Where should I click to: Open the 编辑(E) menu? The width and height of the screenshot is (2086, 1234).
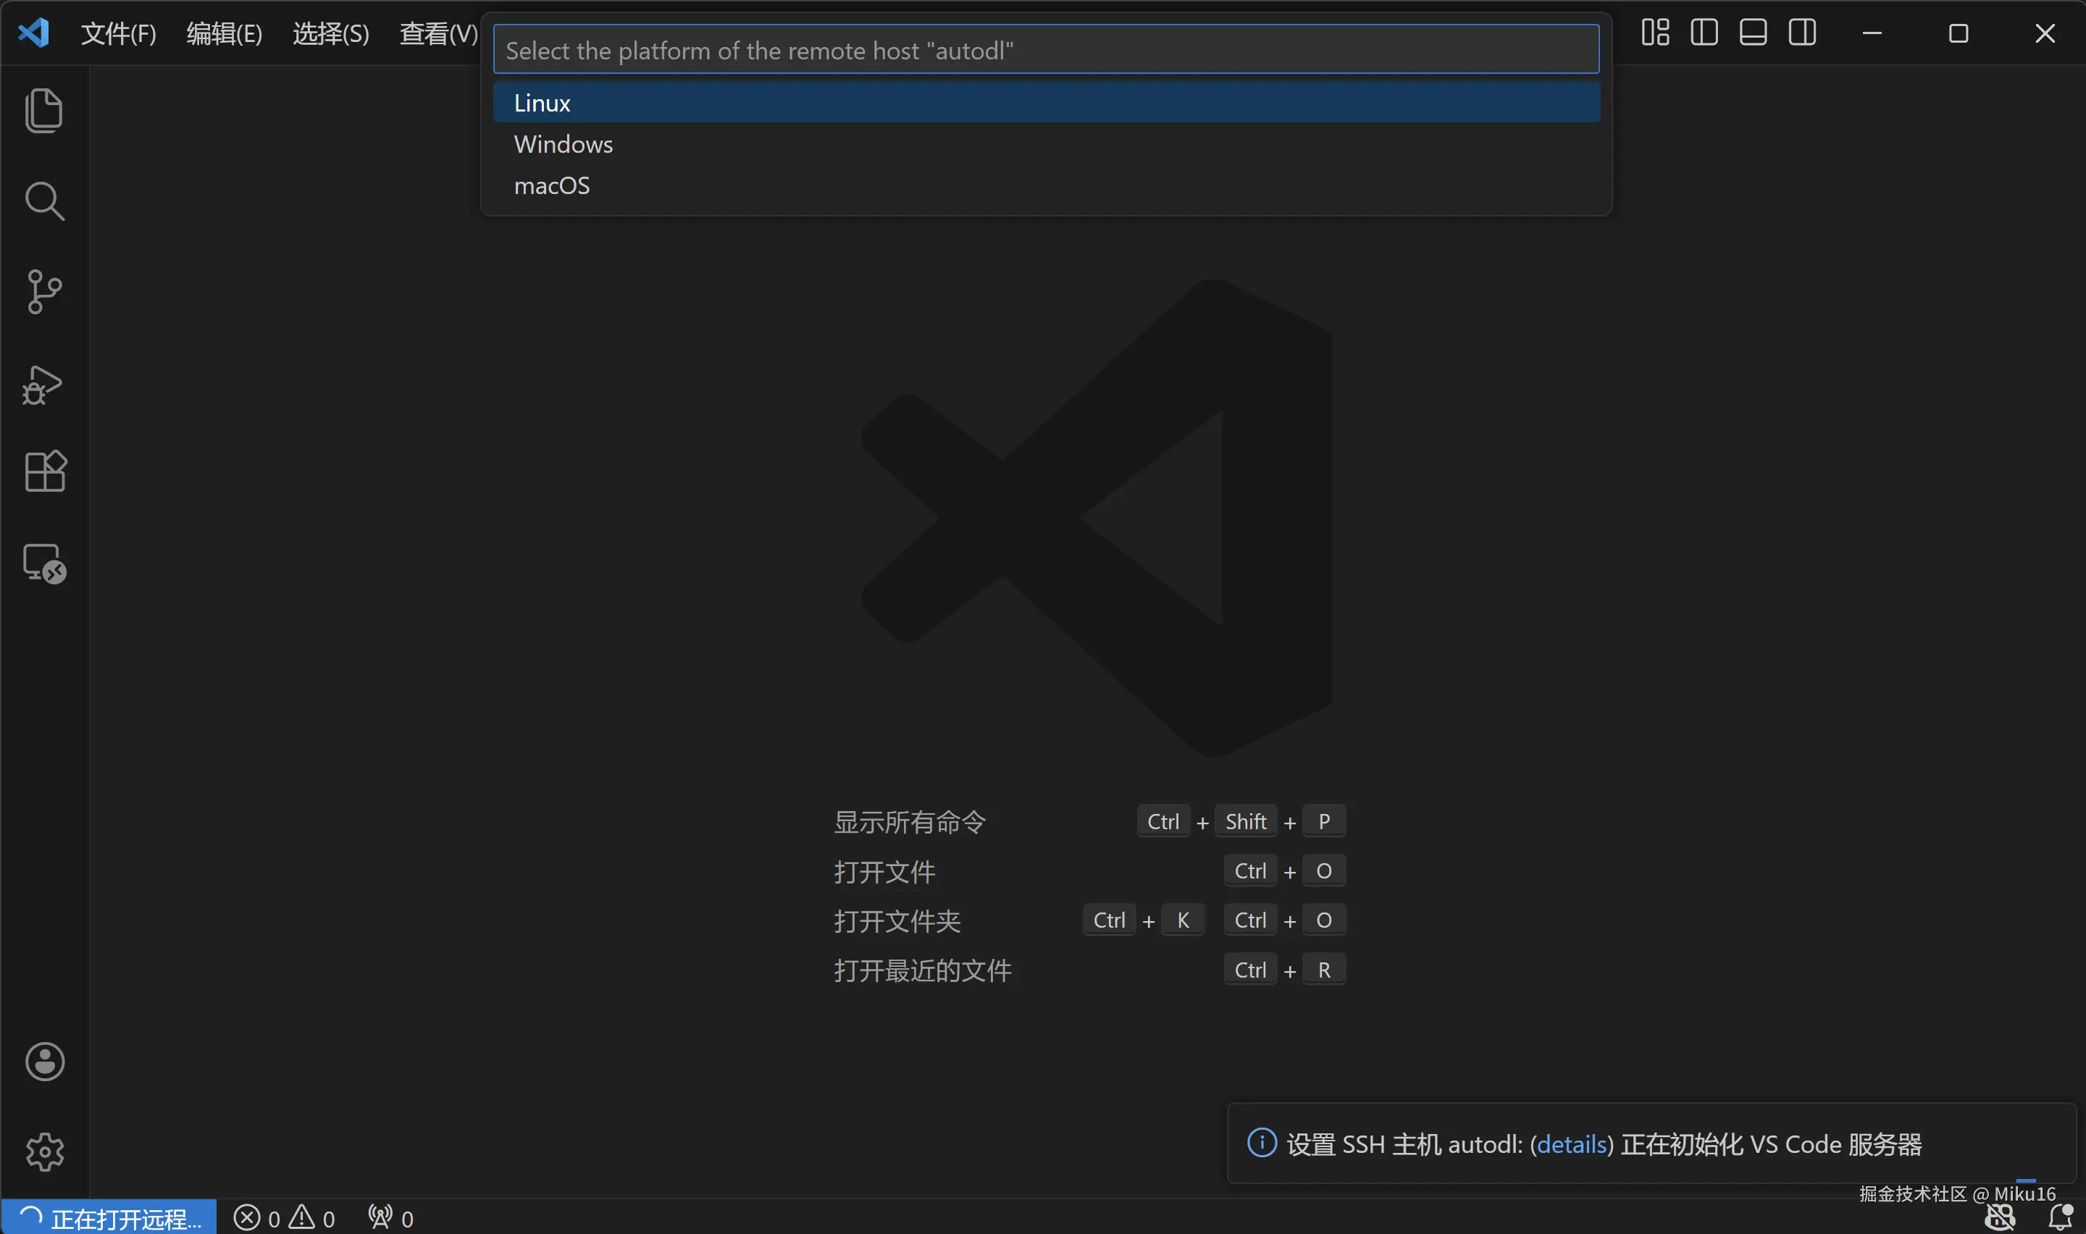point(224,33)
